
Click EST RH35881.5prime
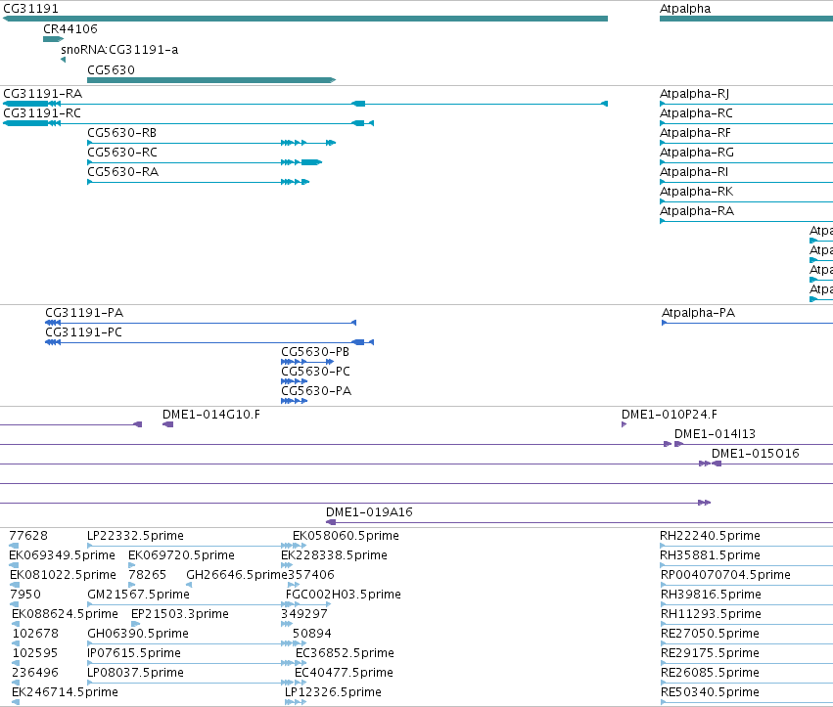pyautogui.click(x=710, y=555)
